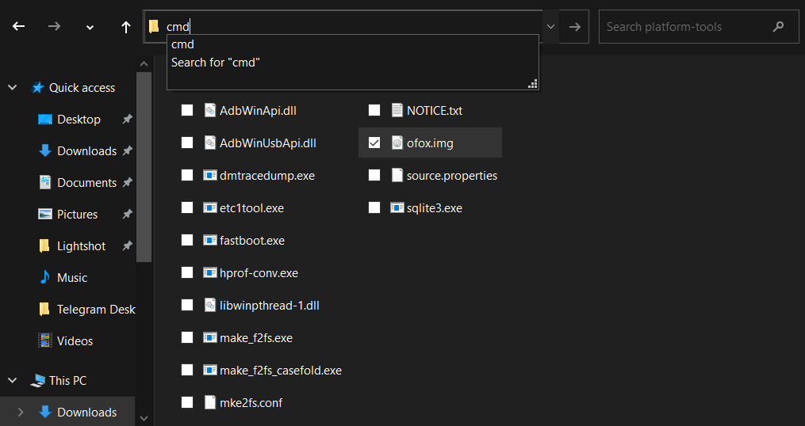Select the ofox.img file icon
This screenshot has width=805, height=426.
click(397, 143)
